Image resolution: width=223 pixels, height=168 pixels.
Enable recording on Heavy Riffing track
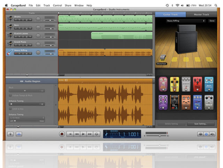point(16,54)
